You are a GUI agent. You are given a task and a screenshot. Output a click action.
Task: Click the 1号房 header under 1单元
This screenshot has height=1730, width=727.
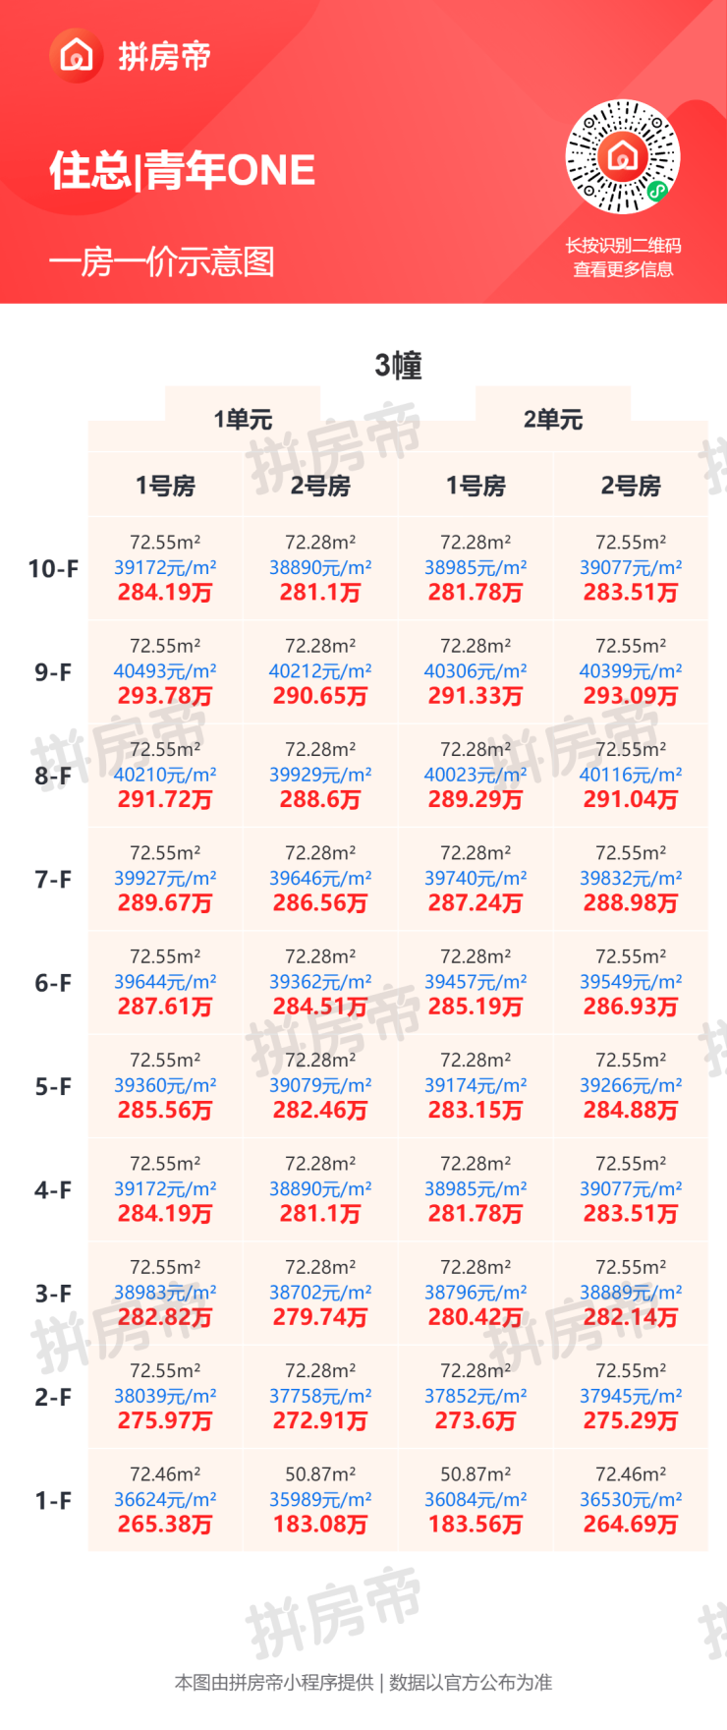click(x=165, y=486)
